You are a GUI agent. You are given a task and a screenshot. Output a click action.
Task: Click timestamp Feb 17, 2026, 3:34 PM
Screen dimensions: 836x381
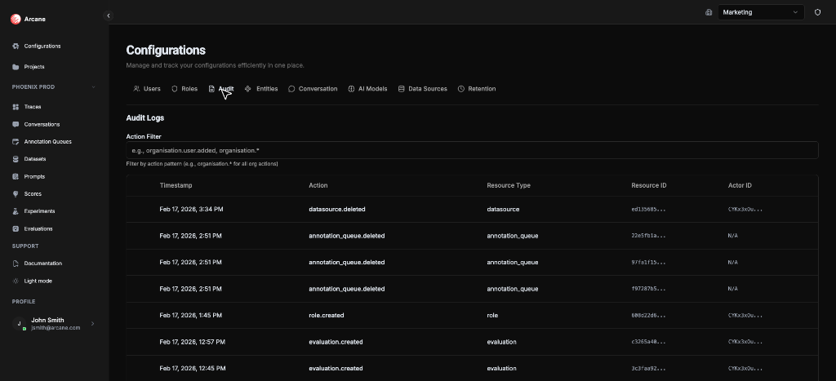point(191,210)
